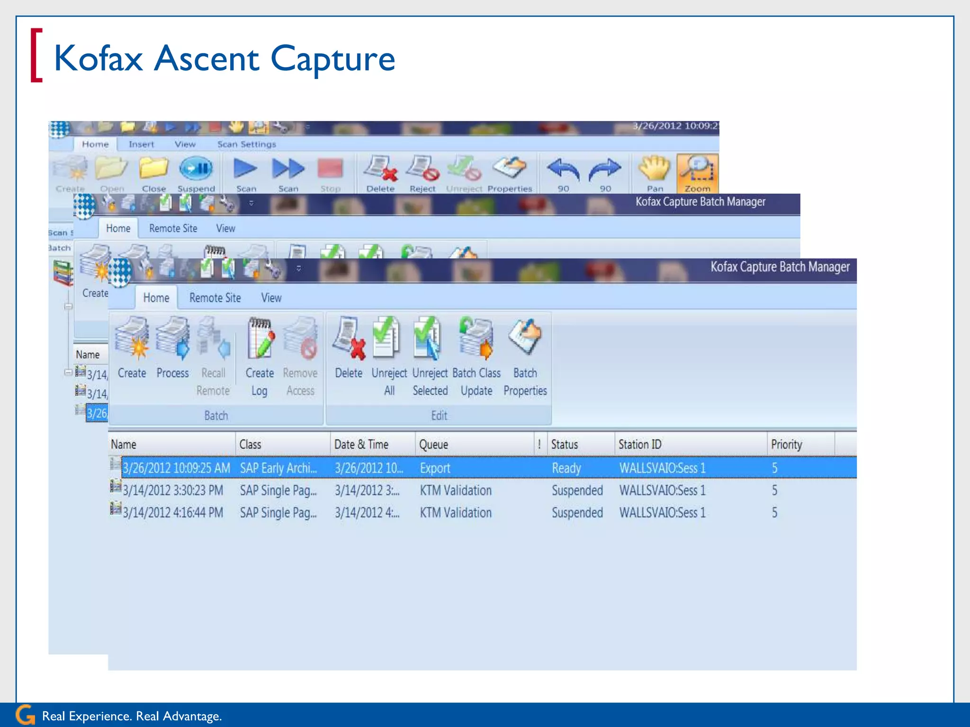The height and width of the screenshot is (727, 970).
Task: Click Zoom tool in Scan window
Action: 698,174
